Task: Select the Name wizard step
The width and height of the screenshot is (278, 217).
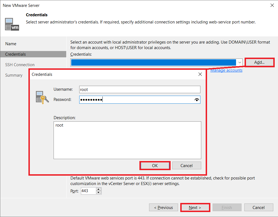Action: [11, 44]
